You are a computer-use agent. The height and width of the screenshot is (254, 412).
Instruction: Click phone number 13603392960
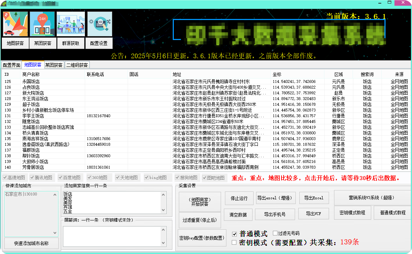pos(99,156)
